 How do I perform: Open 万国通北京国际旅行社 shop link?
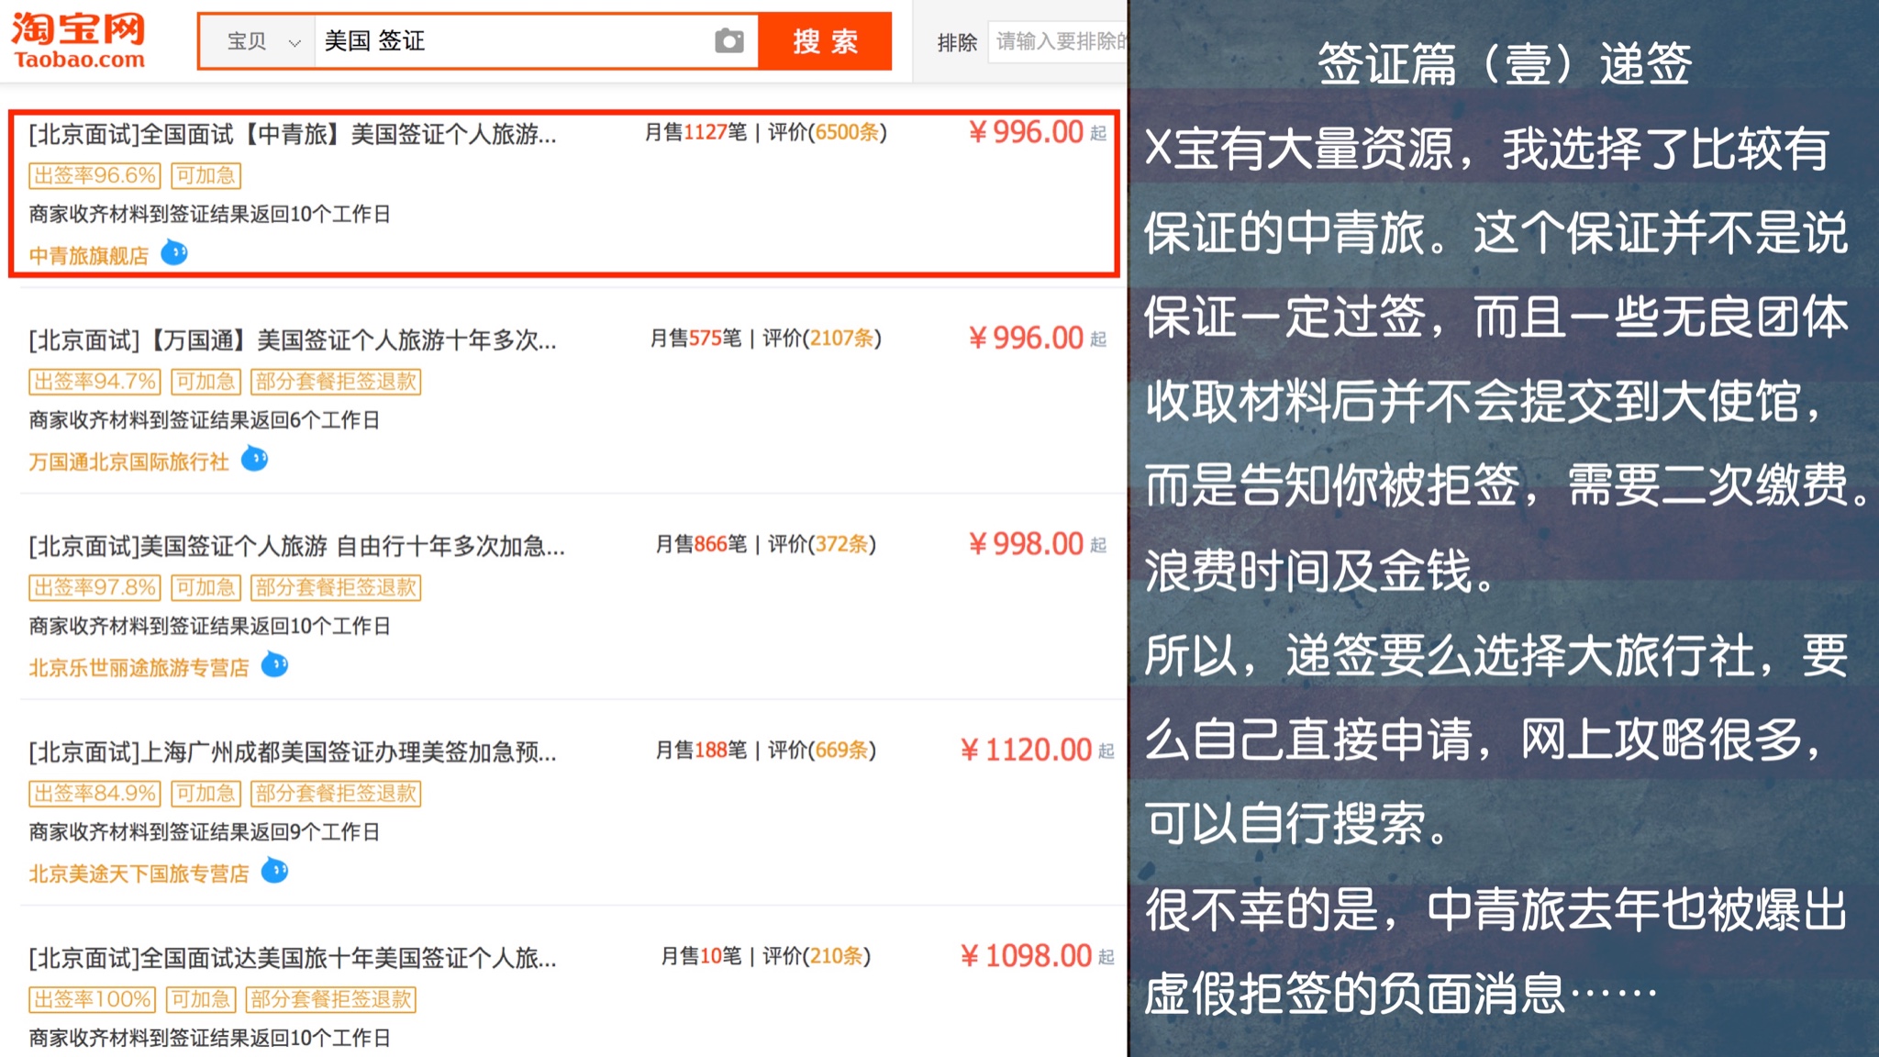(128, 462)
